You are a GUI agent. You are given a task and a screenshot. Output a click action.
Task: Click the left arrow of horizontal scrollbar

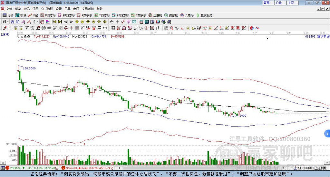point(119,168)
